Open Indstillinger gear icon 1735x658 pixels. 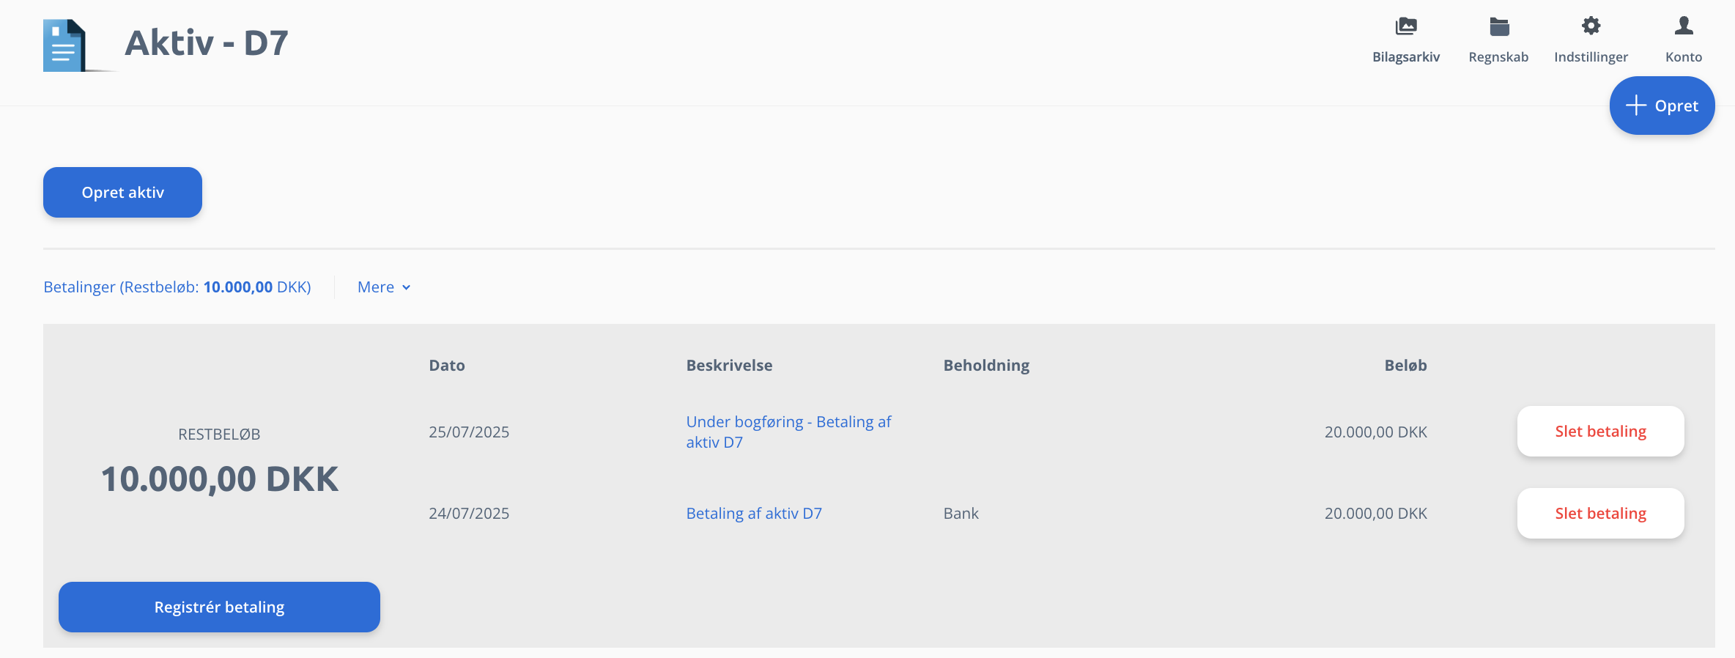1591,26
